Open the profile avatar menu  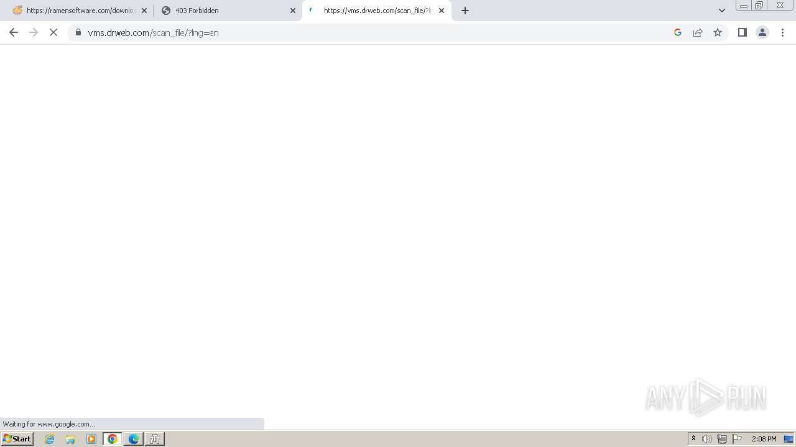pyautogui.click(x=762, y=32)
